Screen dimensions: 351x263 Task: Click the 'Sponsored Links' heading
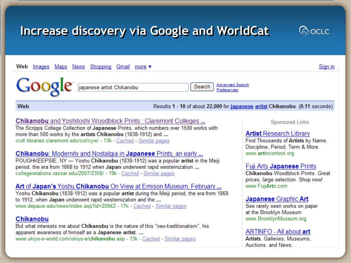click(290, 122)
